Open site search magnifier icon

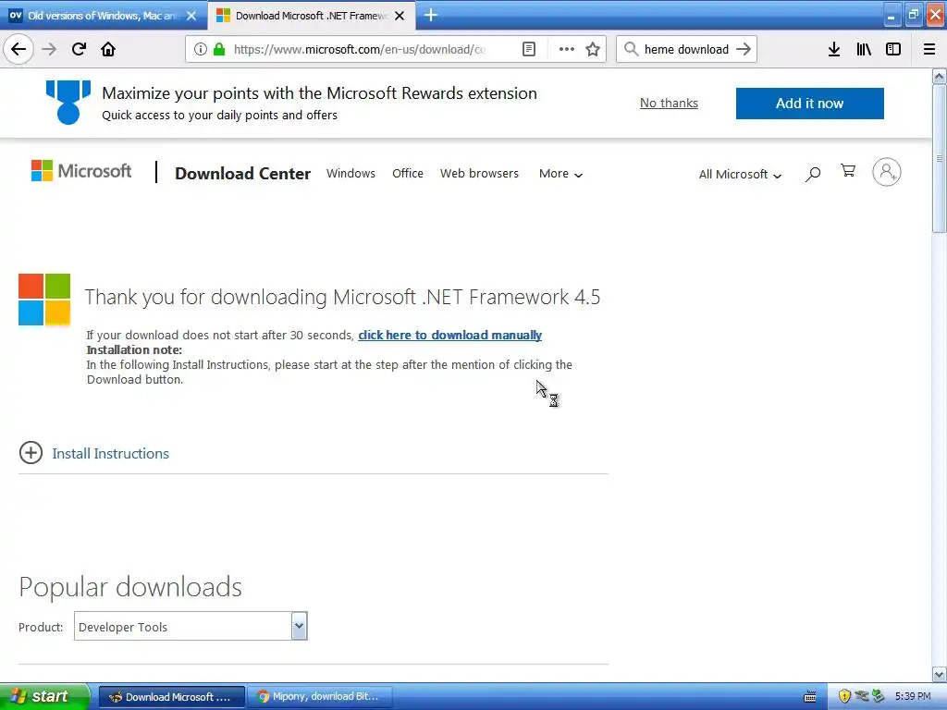point(813,174)
